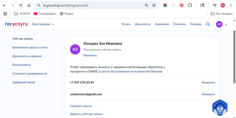
Task: Reload the page with the refresh icon
Action: click(21, 5)
